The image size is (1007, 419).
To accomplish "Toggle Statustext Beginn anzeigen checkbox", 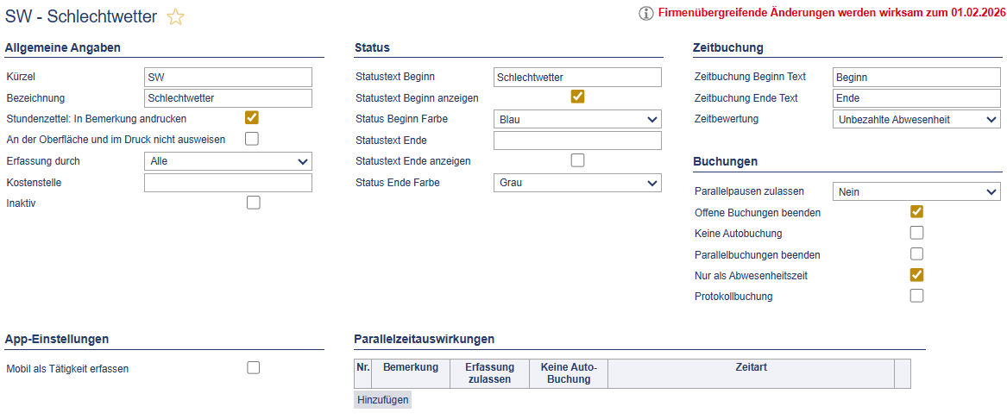I will click(577, 97).
